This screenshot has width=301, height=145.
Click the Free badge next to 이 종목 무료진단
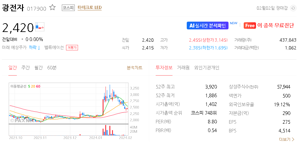250,26
